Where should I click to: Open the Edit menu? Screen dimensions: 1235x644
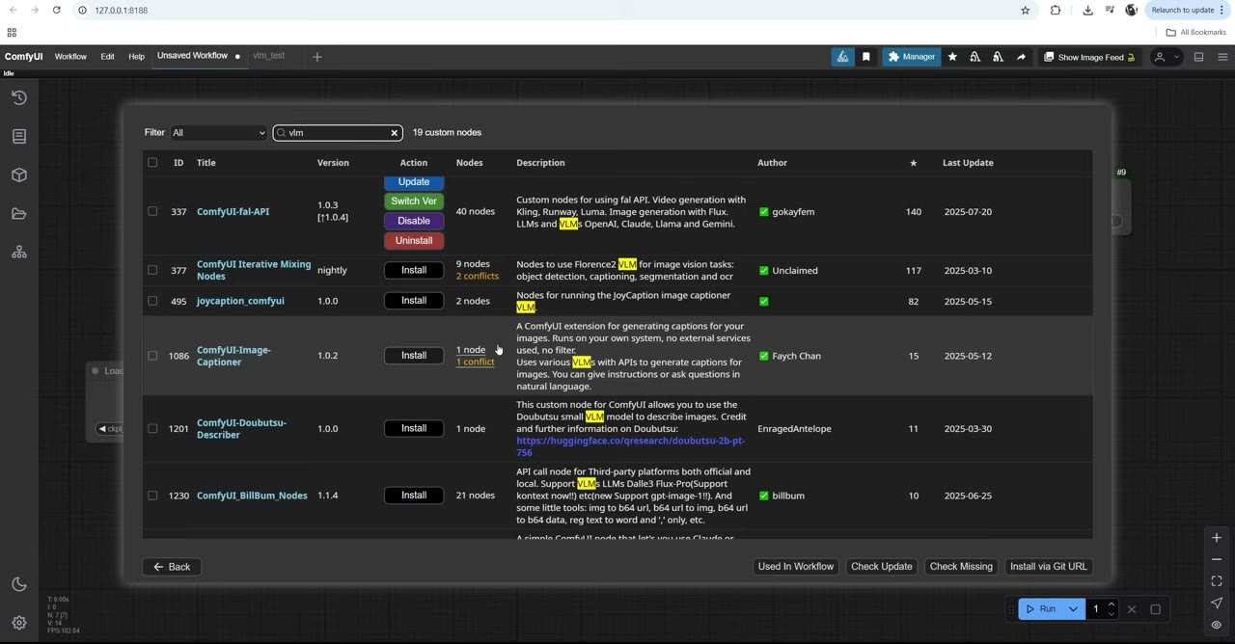point(107,57)
